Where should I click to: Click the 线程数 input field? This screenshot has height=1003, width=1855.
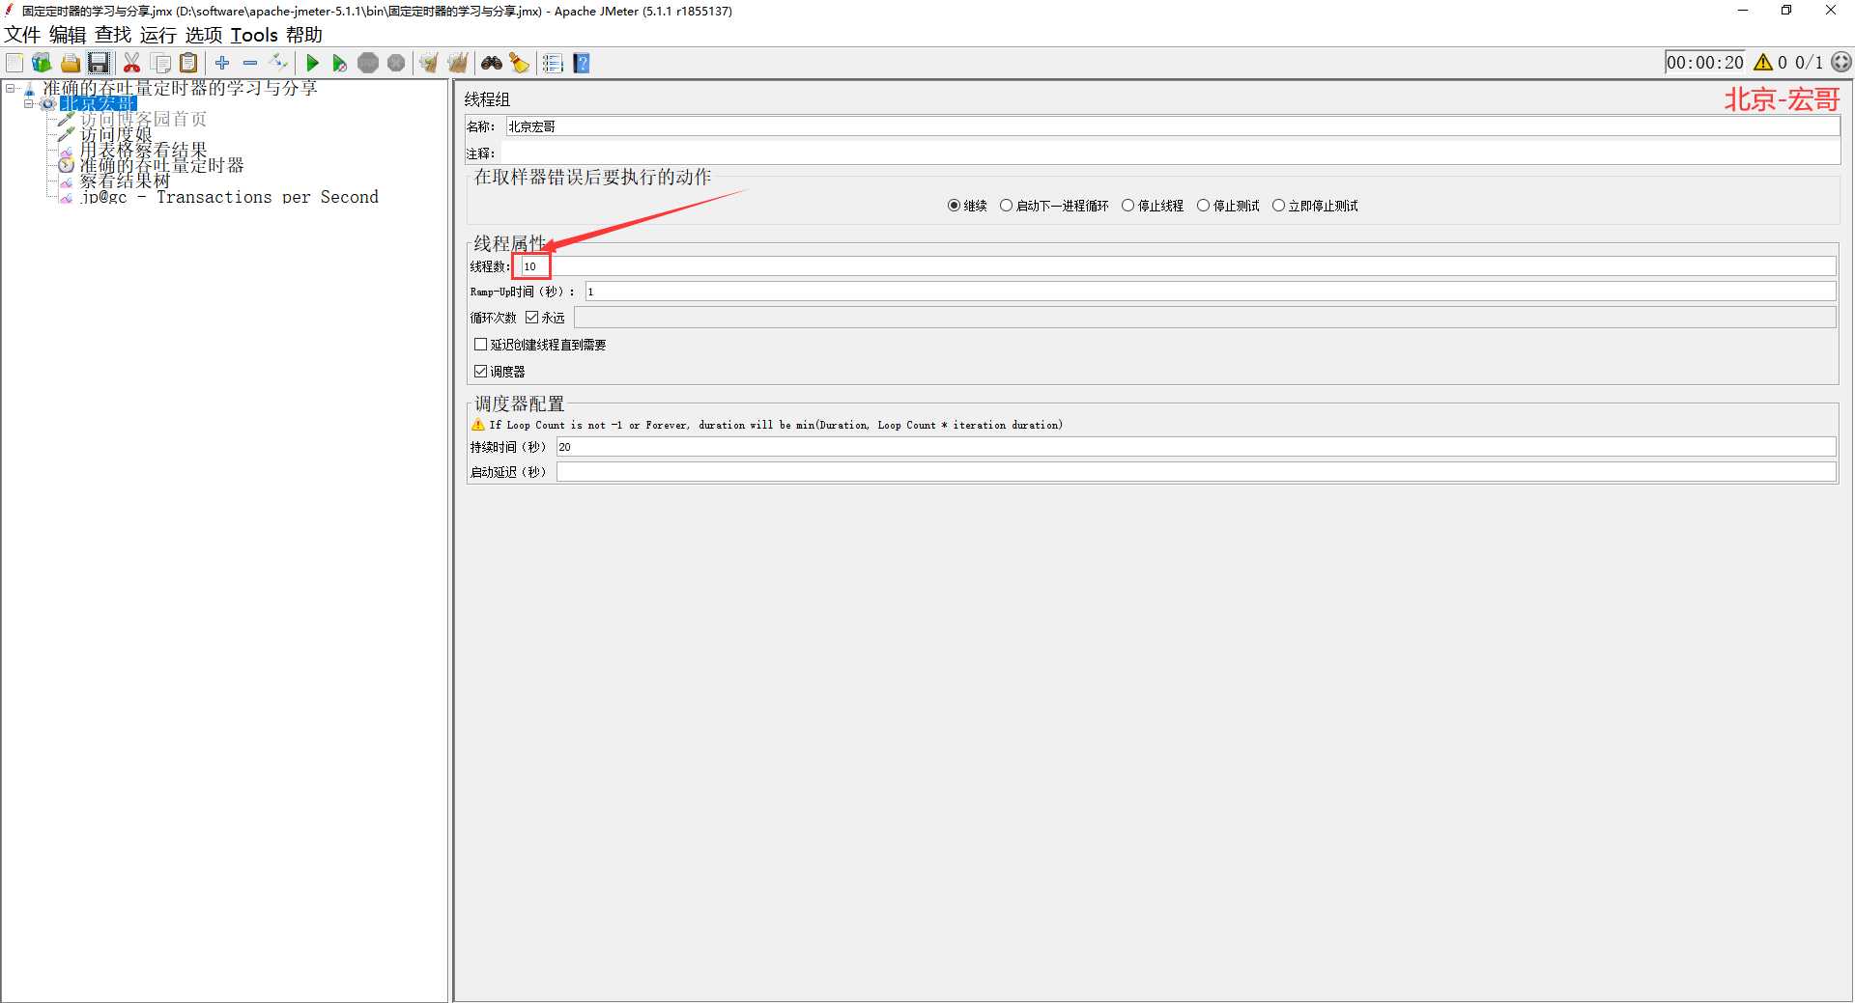(x=1178, y=266)
